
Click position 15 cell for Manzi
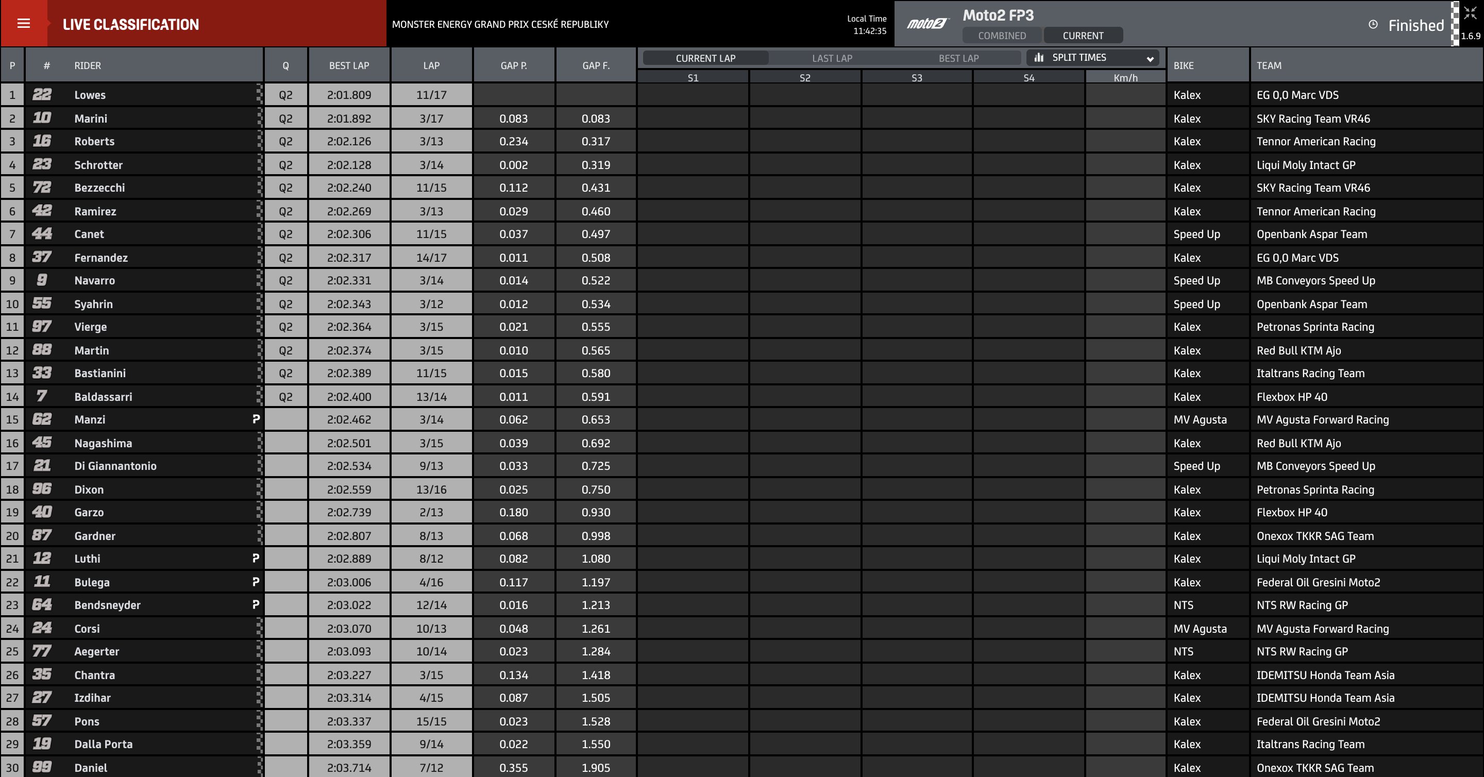click(x=12, y=419)
